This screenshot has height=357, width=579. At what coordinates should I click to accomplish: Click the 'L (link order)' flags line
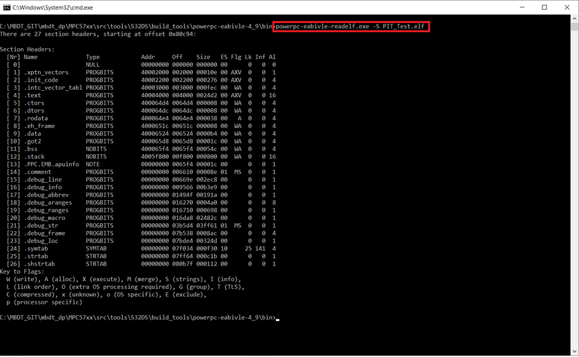(x=125, y=287)
